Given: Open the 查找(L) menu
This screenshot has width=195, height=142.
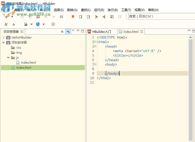Looking at the screenshot, I should pos(86,10).
